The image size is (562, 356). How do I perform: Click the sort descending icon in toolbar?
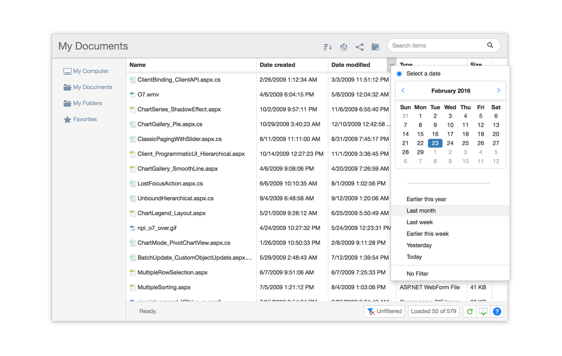pos(328,47)
